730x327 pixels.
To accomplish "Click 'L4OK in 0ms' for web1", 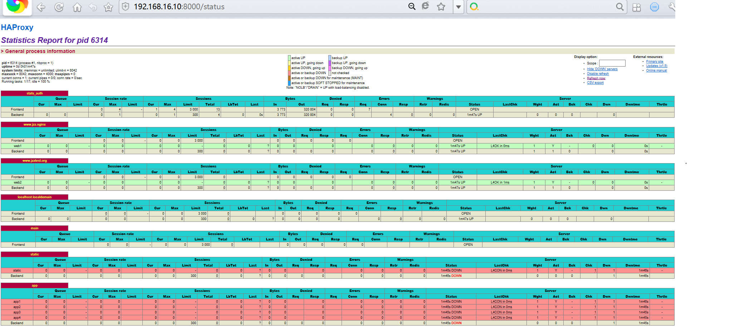I will [500, 146].
